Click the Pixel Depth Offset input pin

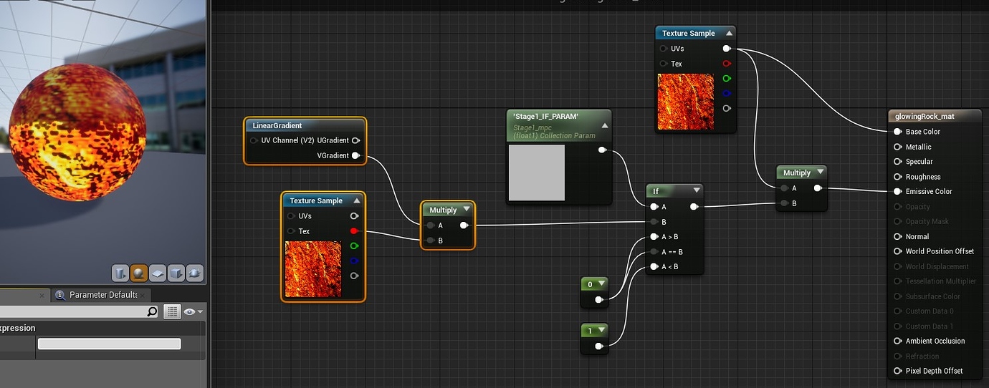pos(898,371)
